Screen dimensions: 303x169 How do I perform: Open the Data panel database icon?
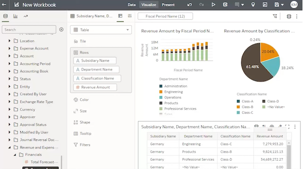coord(5,16)
